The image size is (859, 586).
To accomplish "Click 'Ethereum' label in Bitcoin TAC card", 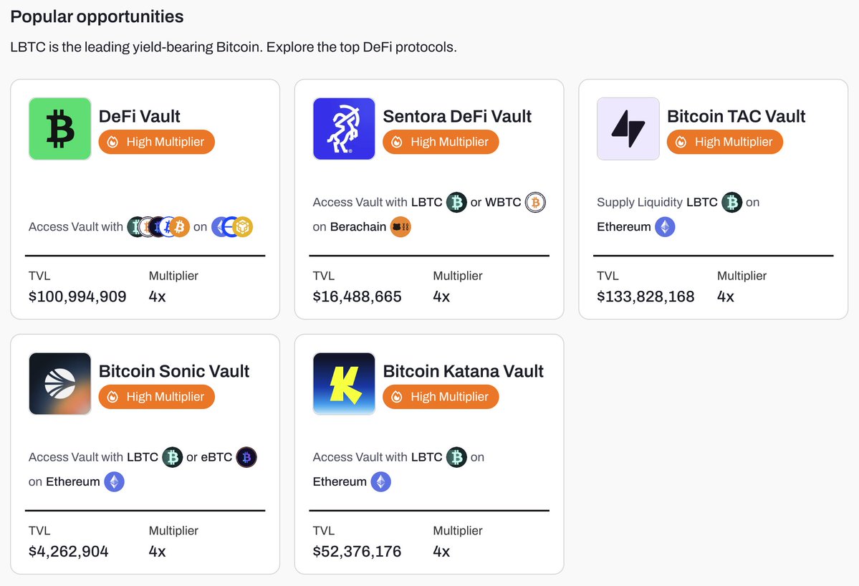I will click(624, 226).
